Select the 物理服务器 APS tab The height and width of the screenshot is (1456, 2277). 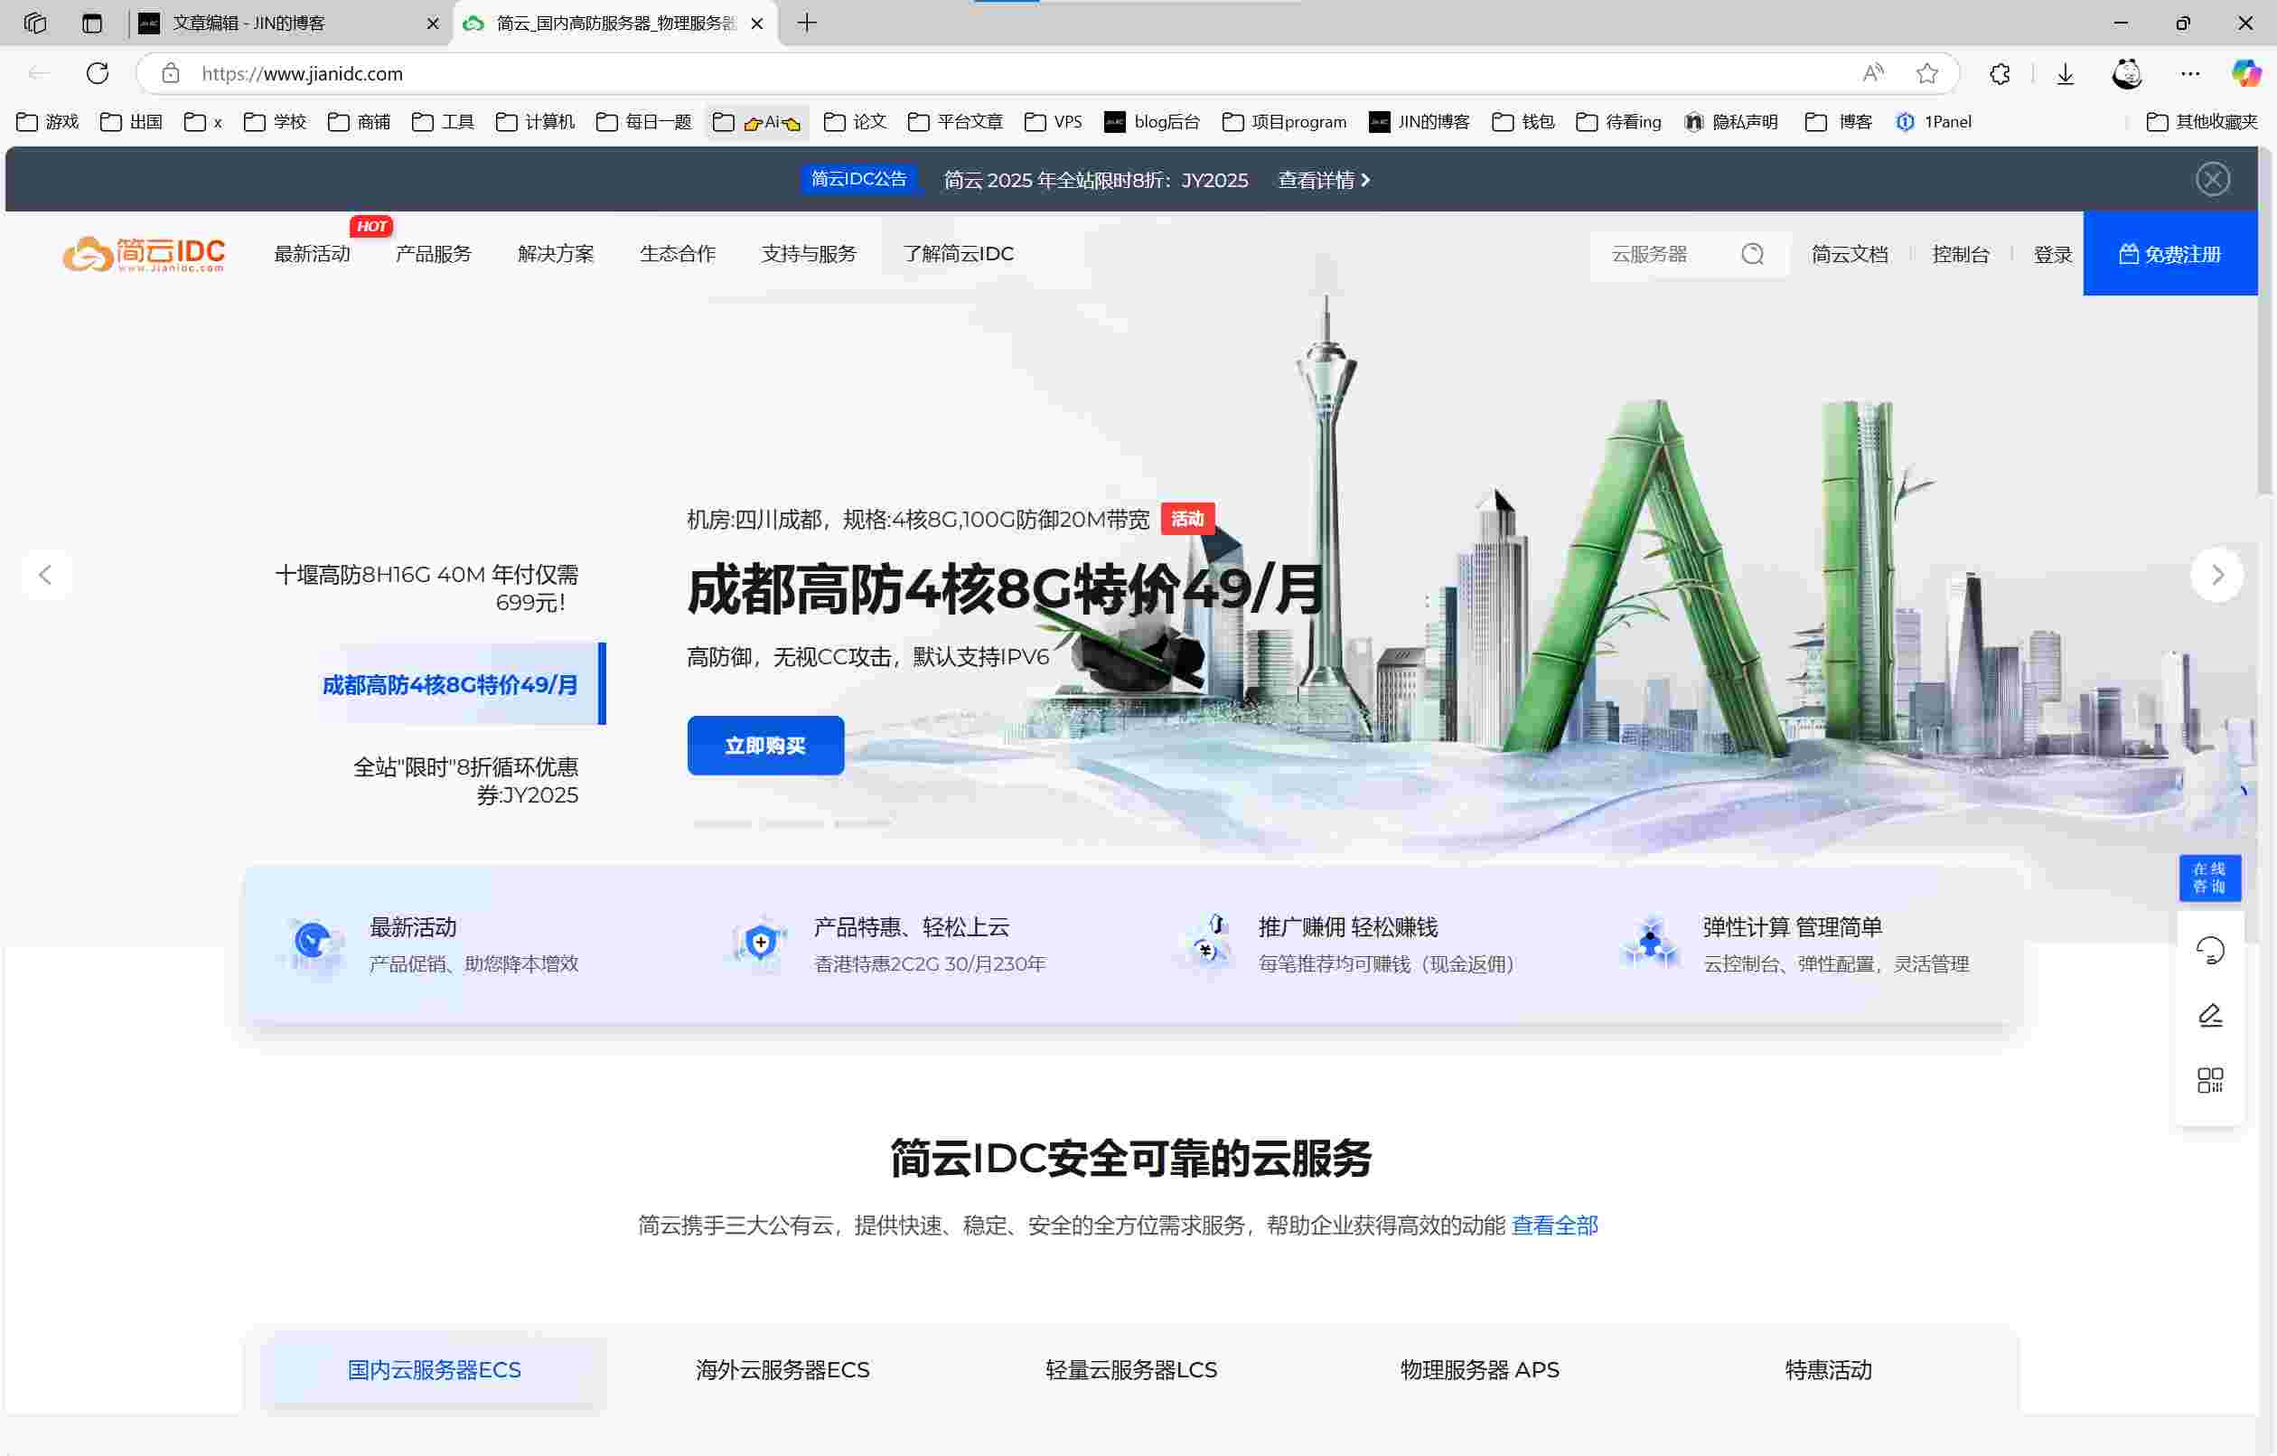click(1479, 1370)
